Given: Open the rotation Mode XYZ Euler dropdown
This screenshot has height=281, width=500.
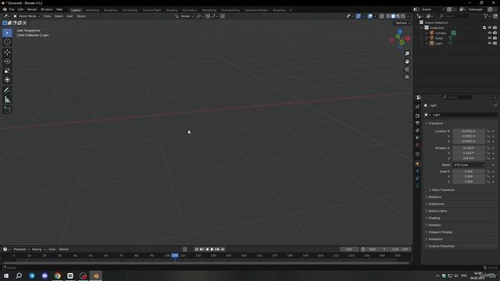Looking at the screenshot, I should (469, 165).
